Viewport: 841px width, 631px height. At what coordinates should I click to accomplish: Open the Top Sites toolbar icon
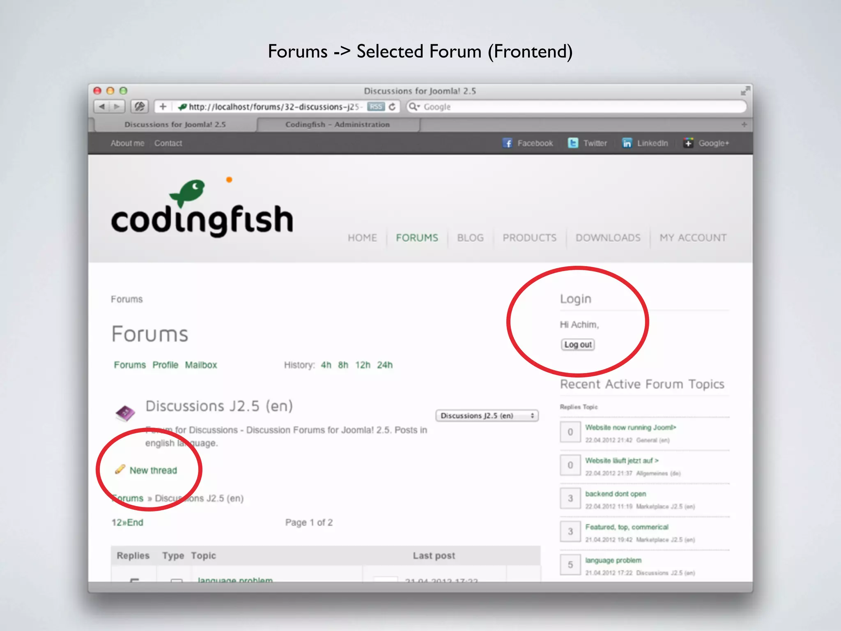click(140, 107)
